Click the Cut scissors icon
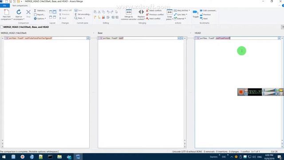This screenshot has width=284, height=160. point(99,12)
